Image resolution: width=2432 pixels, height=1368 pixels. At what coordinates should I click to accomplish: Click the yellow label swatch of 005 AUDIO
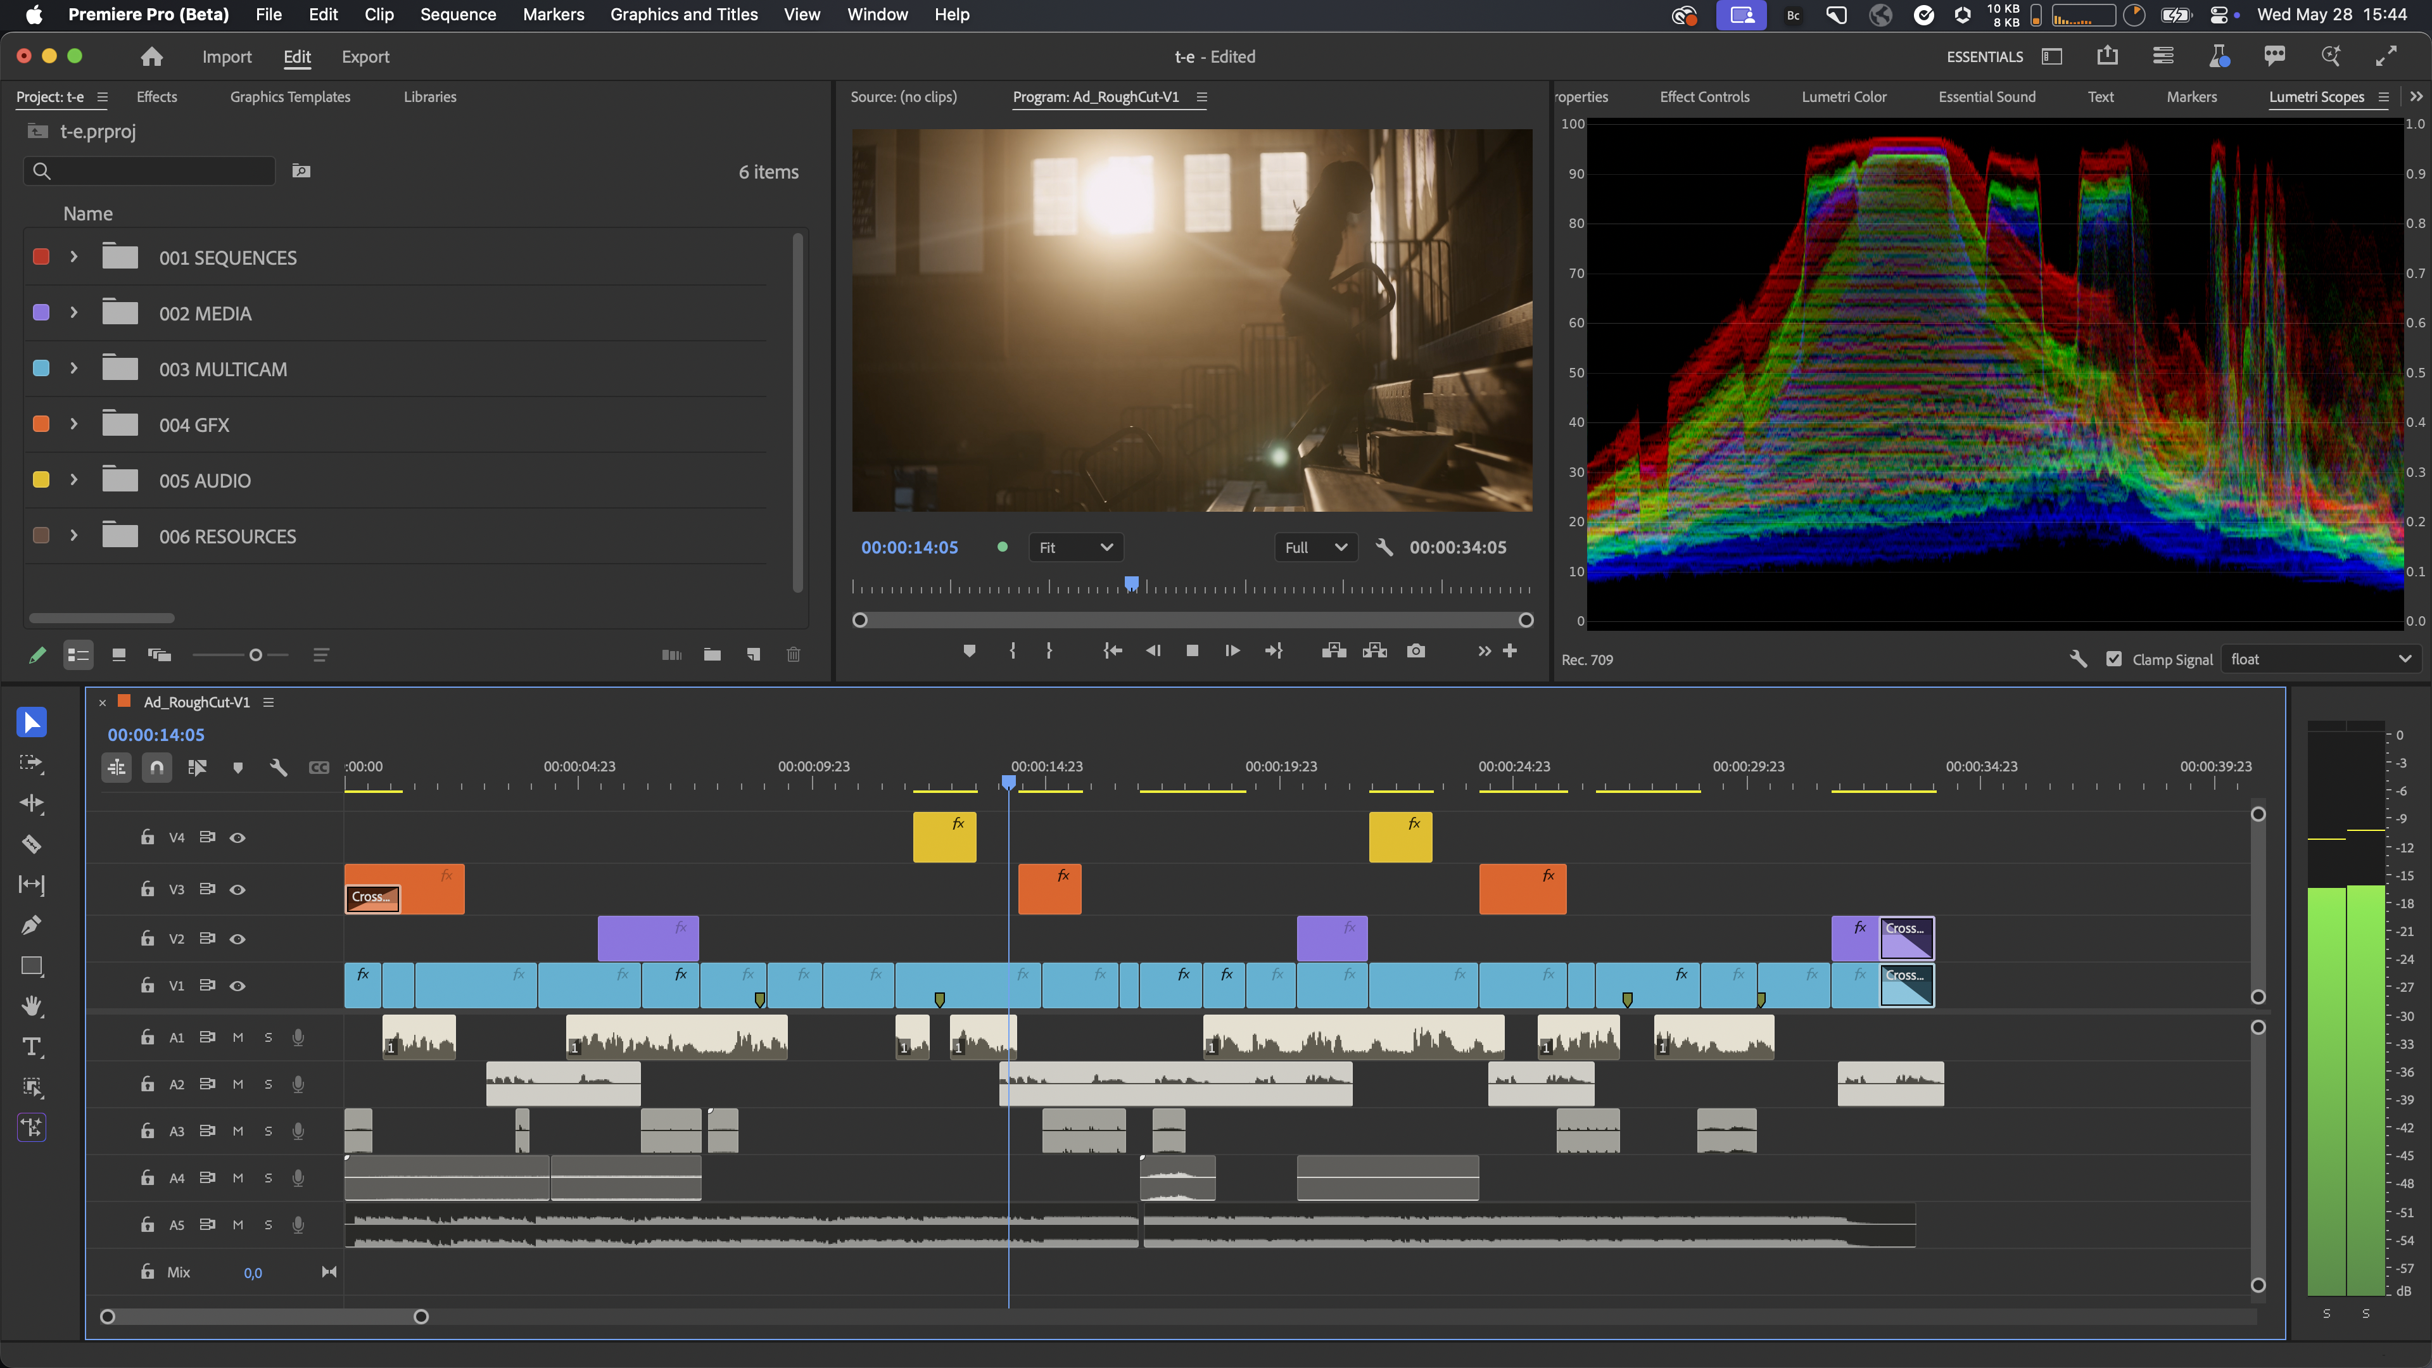pos(42,479)
